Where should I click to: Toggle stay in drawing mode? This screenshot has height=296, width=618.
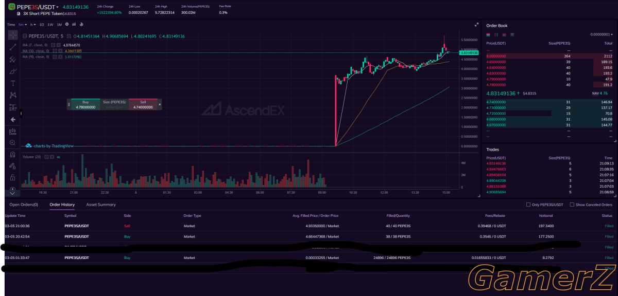click(x=13, y=166)
